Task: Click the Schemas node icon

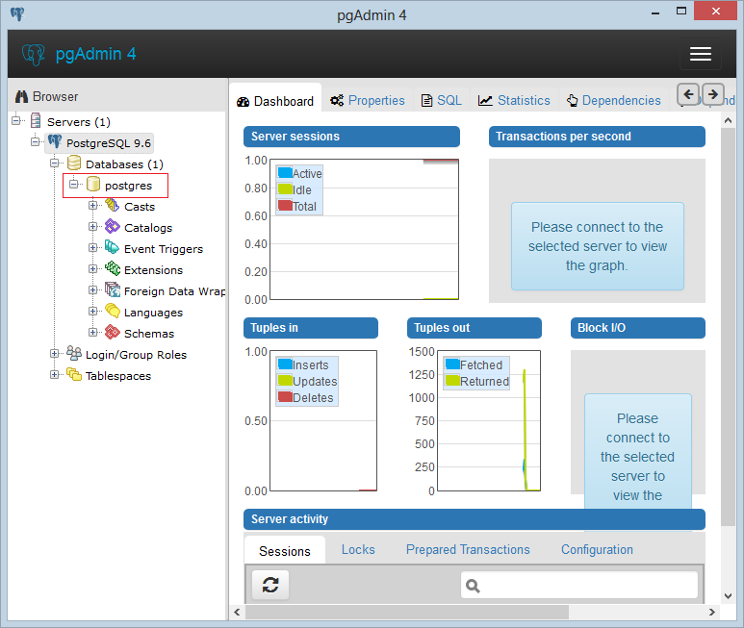Action: [x=113, y=332]
